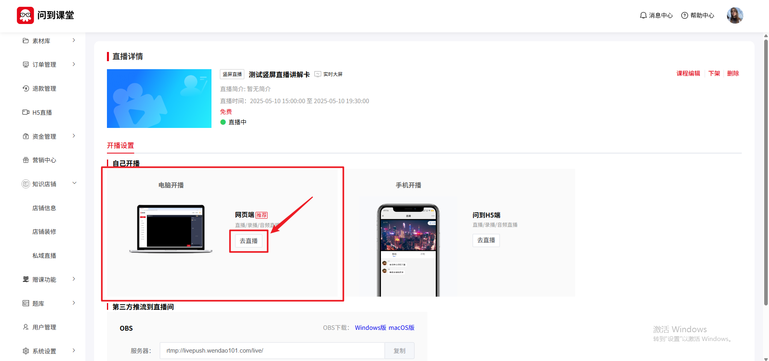Screen dimensions: 769x361
Task: Open the 帮助中心 question mark icon
Action: coord(684,15)
